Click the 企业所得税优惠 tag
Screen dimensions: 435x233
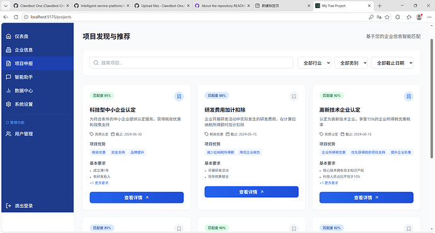coord(333,152)
